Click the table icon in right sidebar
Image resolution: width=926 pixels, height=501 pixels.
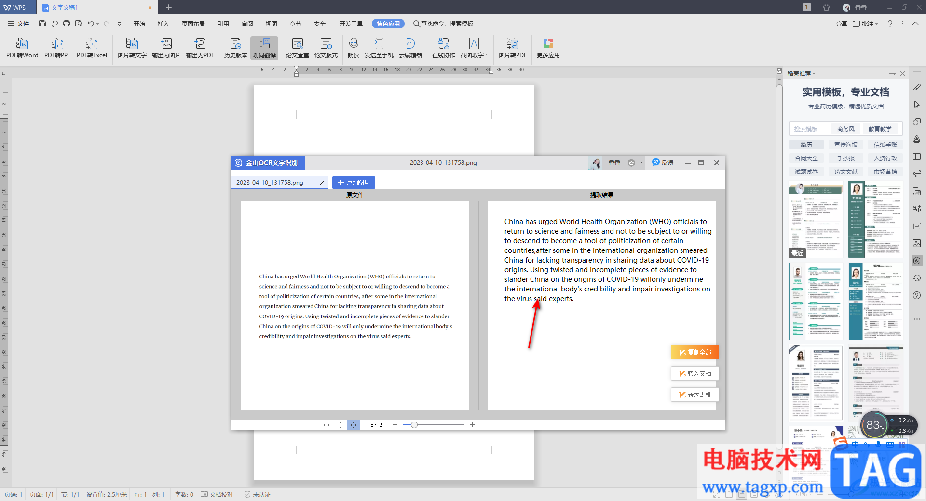(917, 157)
